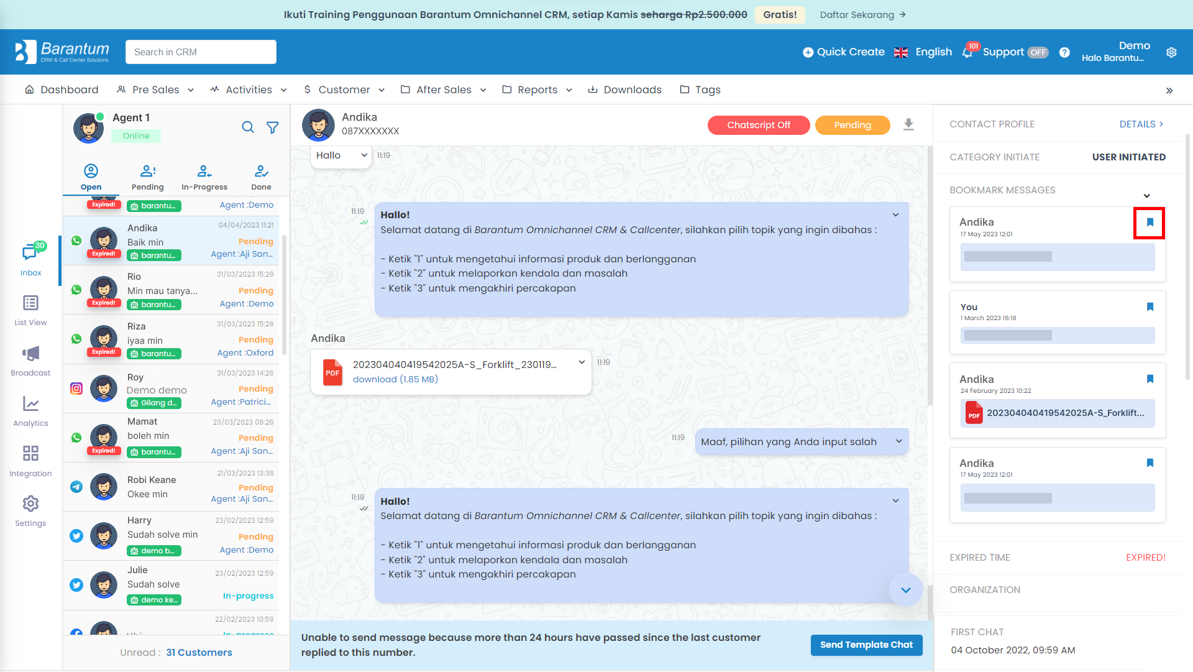This screenshot has width=1193, height=672.
Task: Click the Barantum logo
Action: coord(62,52)
